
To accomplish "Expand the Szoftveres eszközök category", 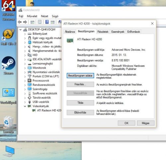I will pyautogui.click(x=25, y=93).
